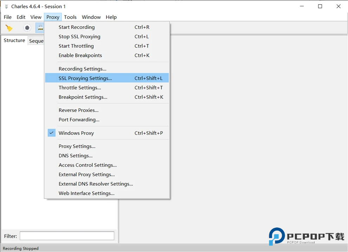Toggle the Windows Proxy checkmark option
348x252 pixels.
coord(76,133)
